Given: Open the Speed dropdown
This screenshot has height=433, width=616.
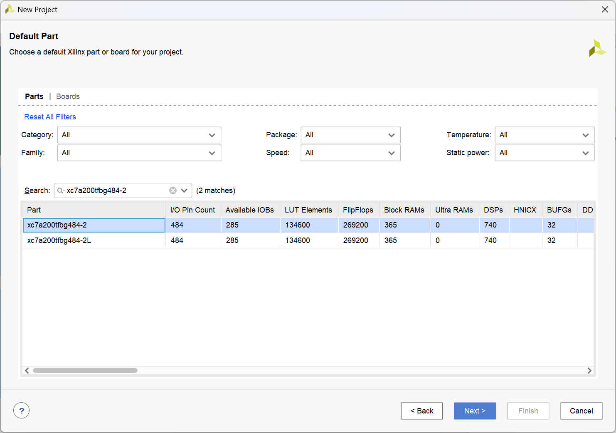Looking at the screenshot, I should 350,153.
